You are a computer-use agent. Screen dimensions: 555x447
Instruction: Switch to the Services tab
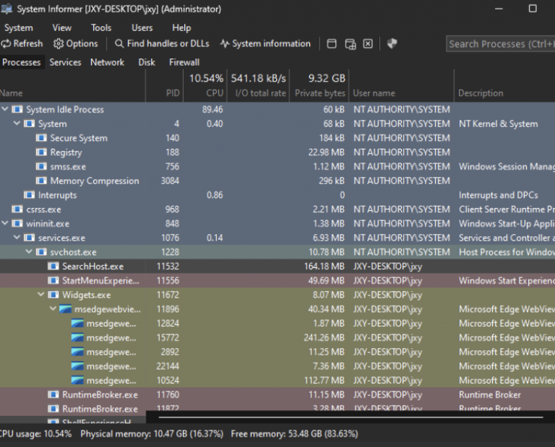pos(65,62)
